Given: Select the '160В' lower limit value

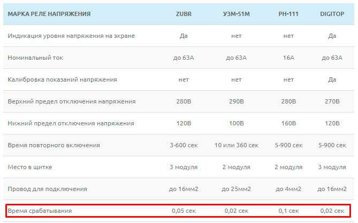Looking at the screenshot, I should [x=288, y=123].
